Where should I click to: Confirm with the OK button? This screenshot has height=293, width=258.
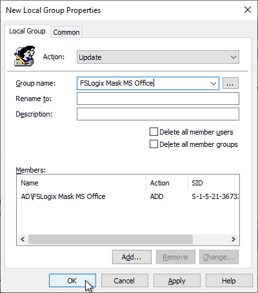pyautogui.click(x=72, y=281)
